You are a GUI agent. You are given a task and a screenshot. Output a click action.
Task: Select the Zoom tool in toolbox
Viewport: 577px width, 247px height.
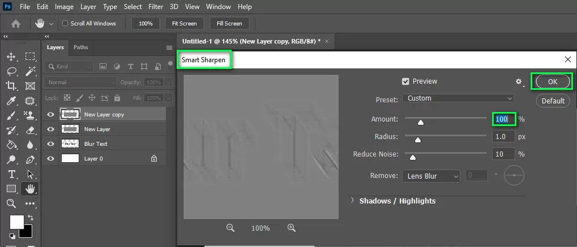[x=11, y=203]
